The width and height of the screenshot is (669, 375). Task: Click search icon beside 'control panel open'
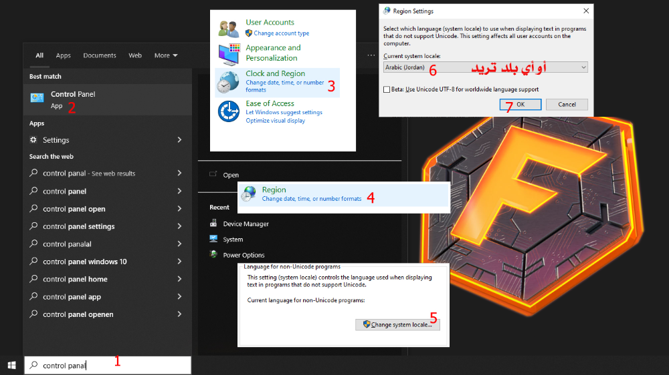point(33,209)
